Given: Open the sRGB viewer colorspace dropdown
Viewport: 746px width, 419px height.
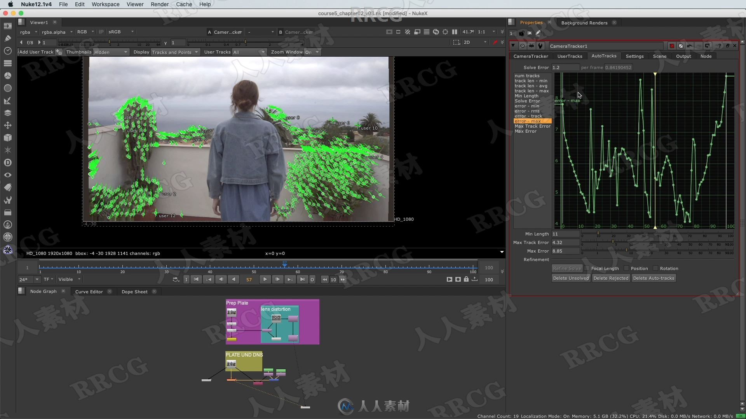Looking at the screenshot, I should (x=121, y=32).
